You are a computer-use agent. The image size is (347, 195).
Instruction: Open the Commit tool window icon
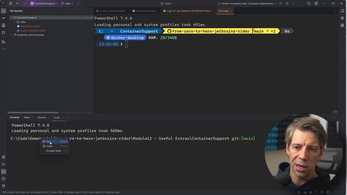pos(4,18)
